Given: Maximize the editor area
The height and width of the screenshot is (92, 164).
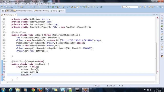Looking at the screenshot, I should [157, 15].
